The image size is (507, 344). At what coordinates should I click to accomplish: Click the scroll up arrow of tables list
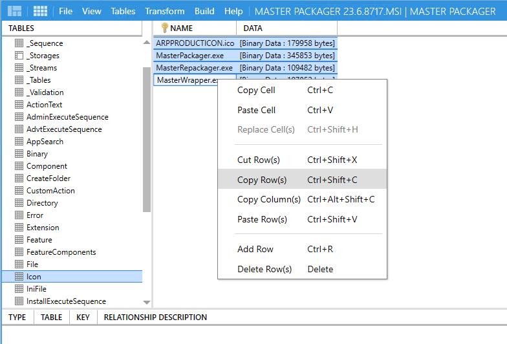(146, 43)
